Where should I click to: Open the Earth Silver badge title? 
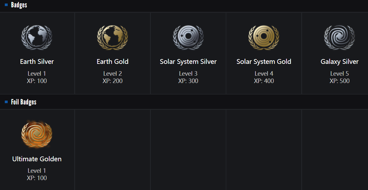click(x=37, y=62)
